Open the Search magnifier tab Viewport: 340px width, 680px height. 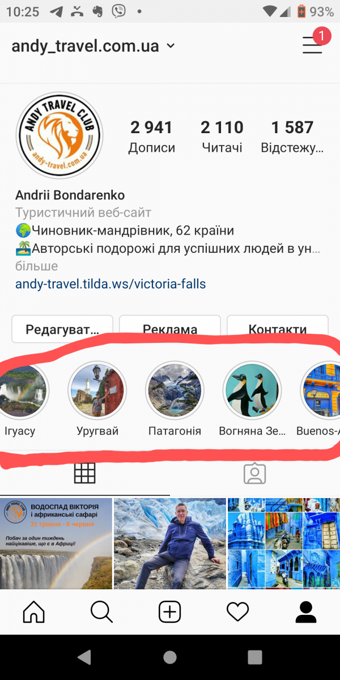point(101,611)
